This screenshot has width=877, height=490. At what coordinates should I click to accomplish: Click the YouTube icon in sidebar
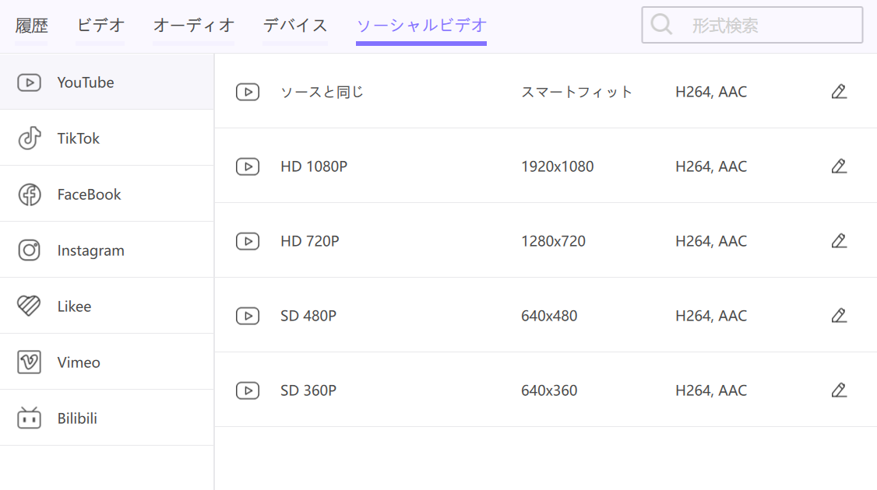pyautogui.click(x=29, y=82)
